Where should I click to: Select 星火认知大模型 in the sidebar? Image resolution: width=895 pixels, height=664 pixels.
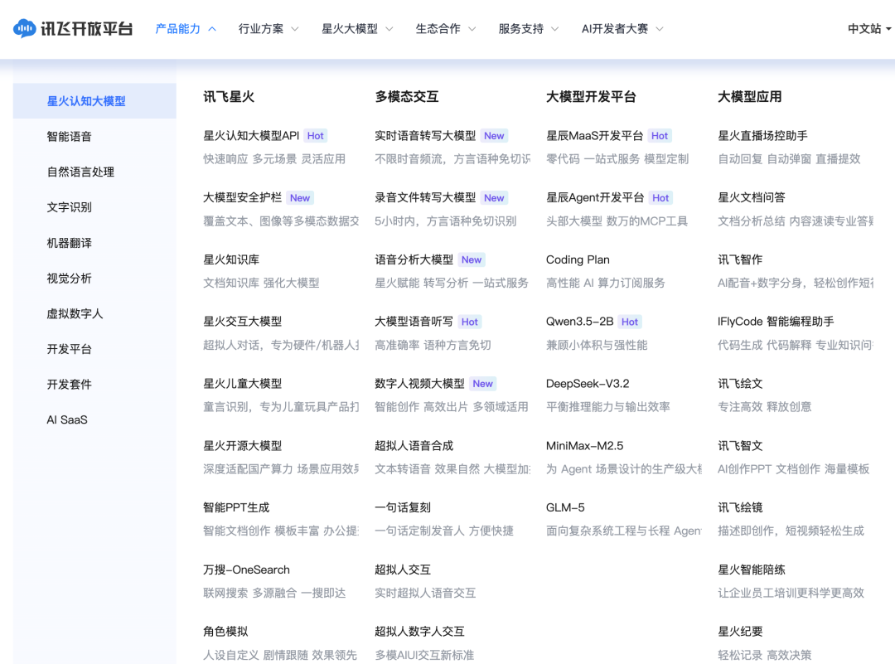(94, 101)
